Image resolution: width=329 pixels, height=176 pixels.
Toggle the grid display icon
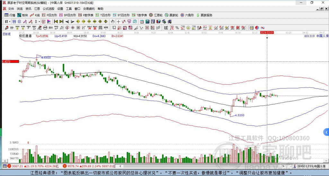(x=252, y=28)
